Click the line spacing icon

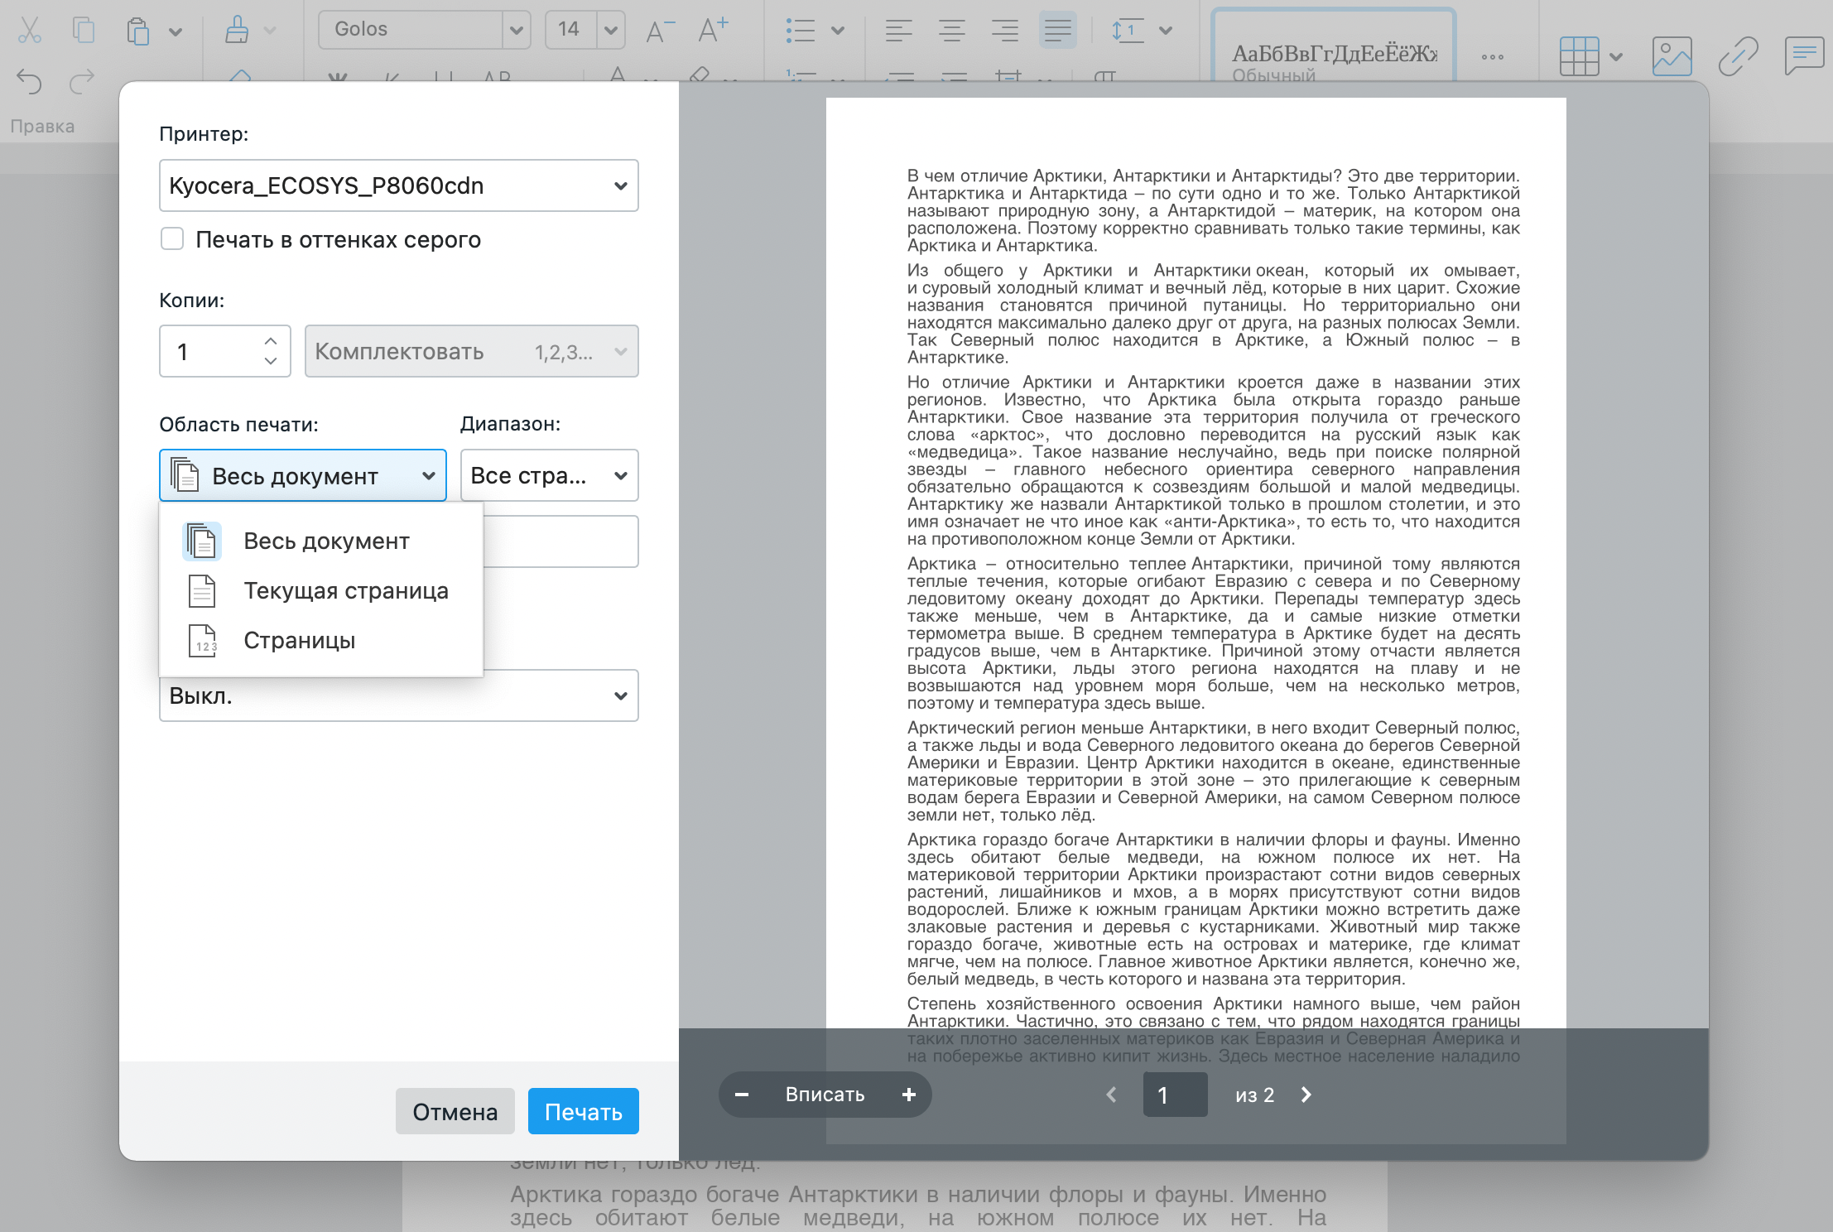(x=1128, y=31)
